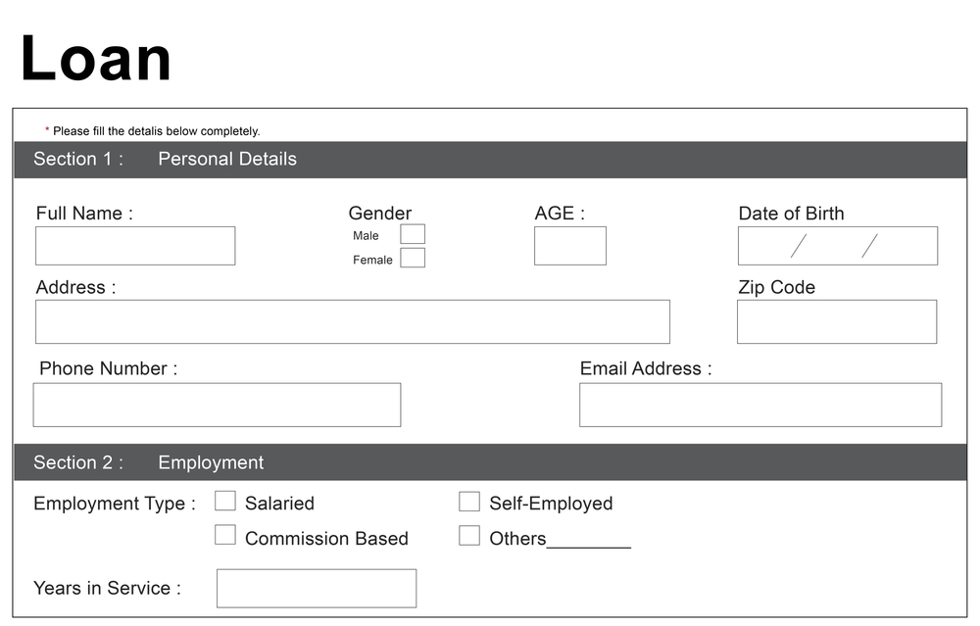Click the Email Address label
The height and width of the screenshot is (626, 980).
(646, 368)
